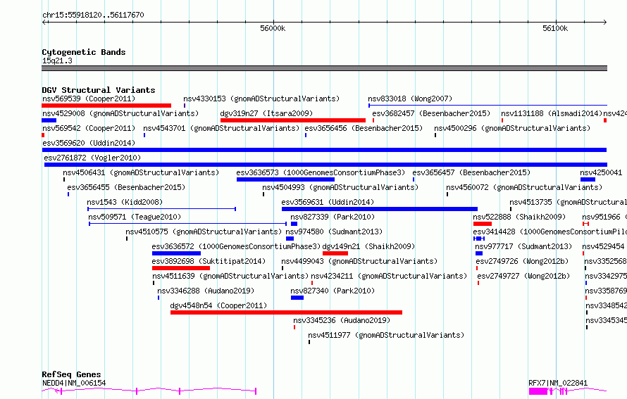The image size is (627, 399).
Task: Click dgv4548n54 (Cooper2011) label
Action: (218, 305)
